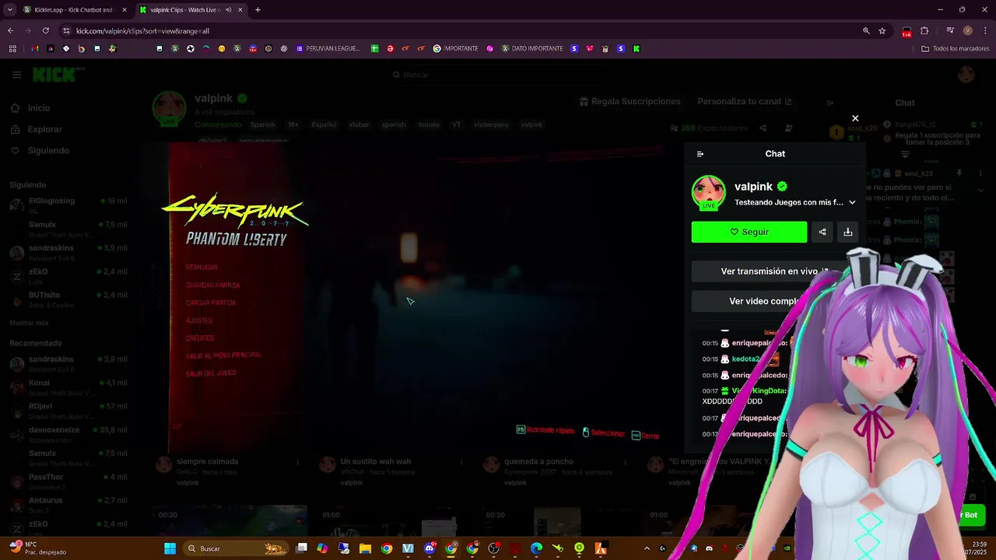Open Explorar in the sidebar
Screen dimensions: 996x560
(x=44, y=129)
